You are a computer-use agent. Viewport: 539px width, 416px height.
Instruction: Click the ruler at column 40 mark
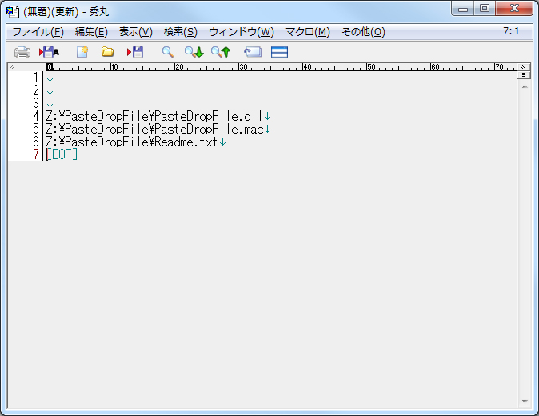pyautogui.click(x=307, y=67)
